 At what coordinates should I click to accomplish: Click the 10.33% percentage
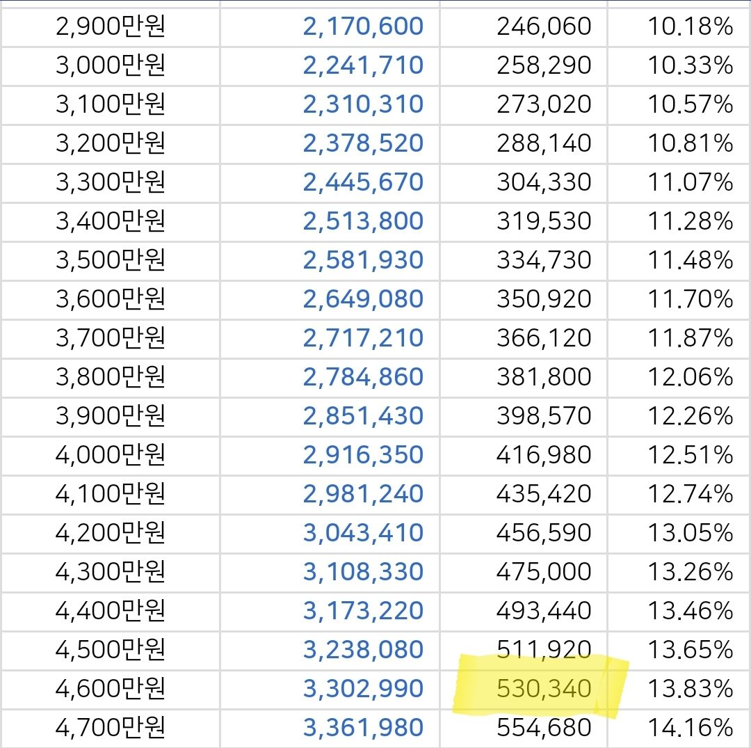coord(691,65)
